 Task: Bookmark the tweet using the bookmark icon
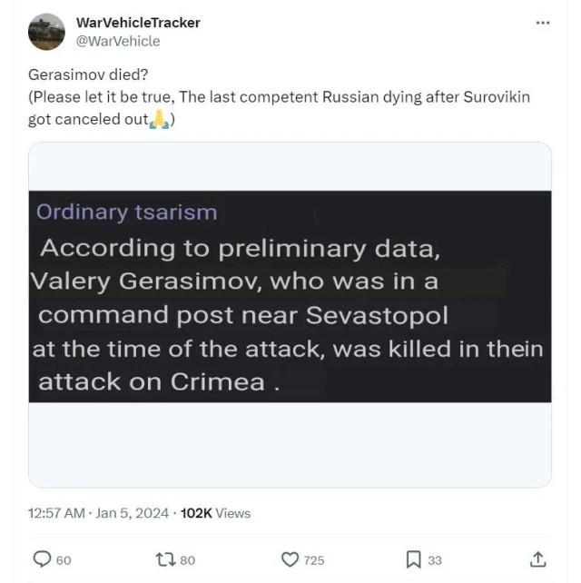[413, 559]
